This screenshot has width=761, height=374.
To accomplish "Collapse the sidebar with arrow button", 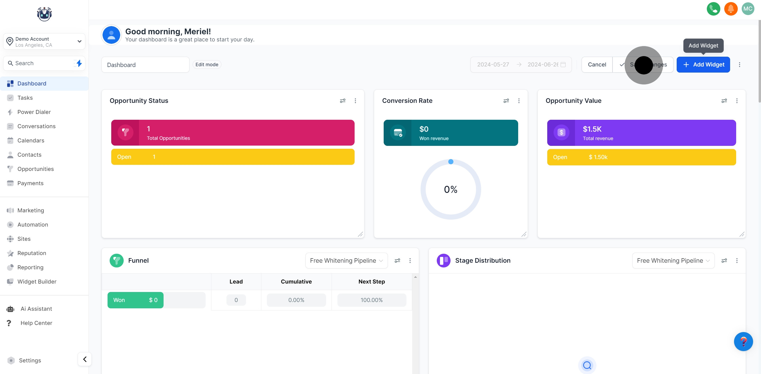I will (85, 359).
